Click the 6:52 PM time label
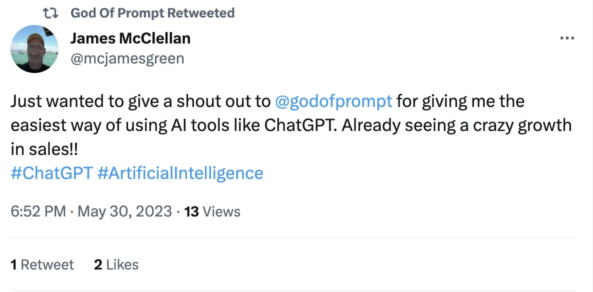Viewport: 593px width, 292px height. (x=38, y=211)
